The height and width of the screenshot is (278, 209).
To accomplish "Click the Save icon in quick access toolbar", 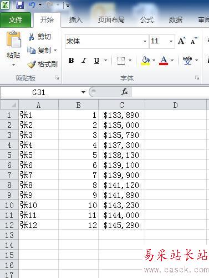I will pos(20,5).
